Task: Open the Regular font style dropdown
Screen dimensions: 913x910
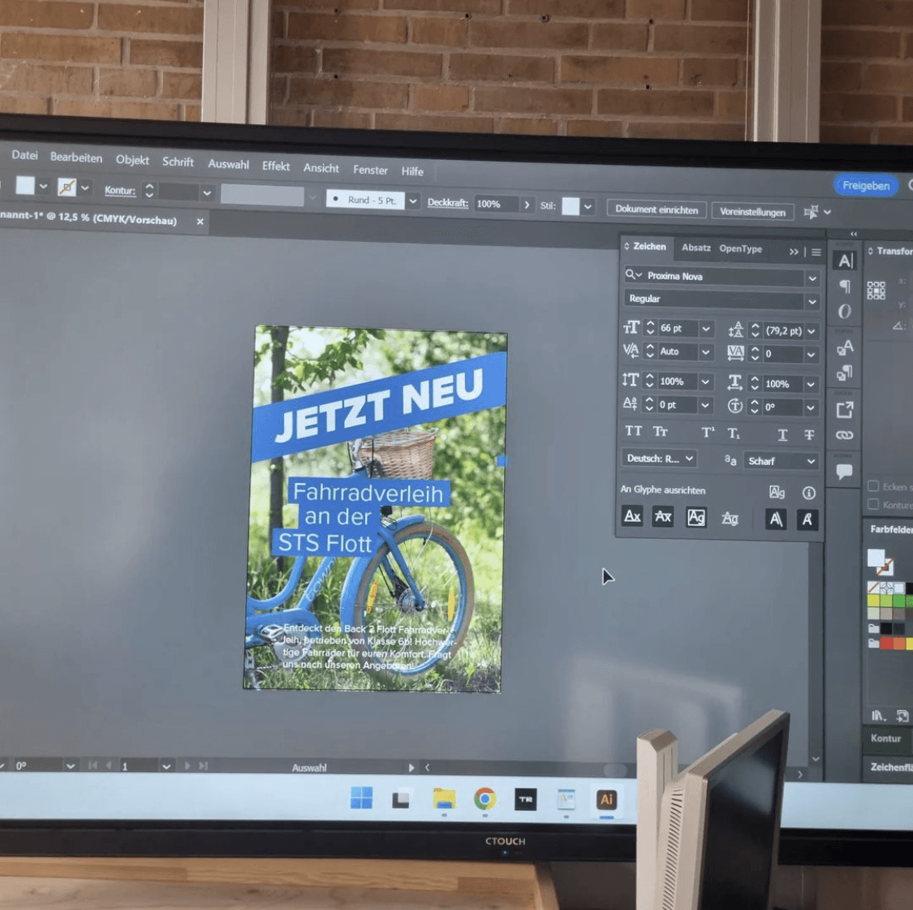Action: pos(812,302)
